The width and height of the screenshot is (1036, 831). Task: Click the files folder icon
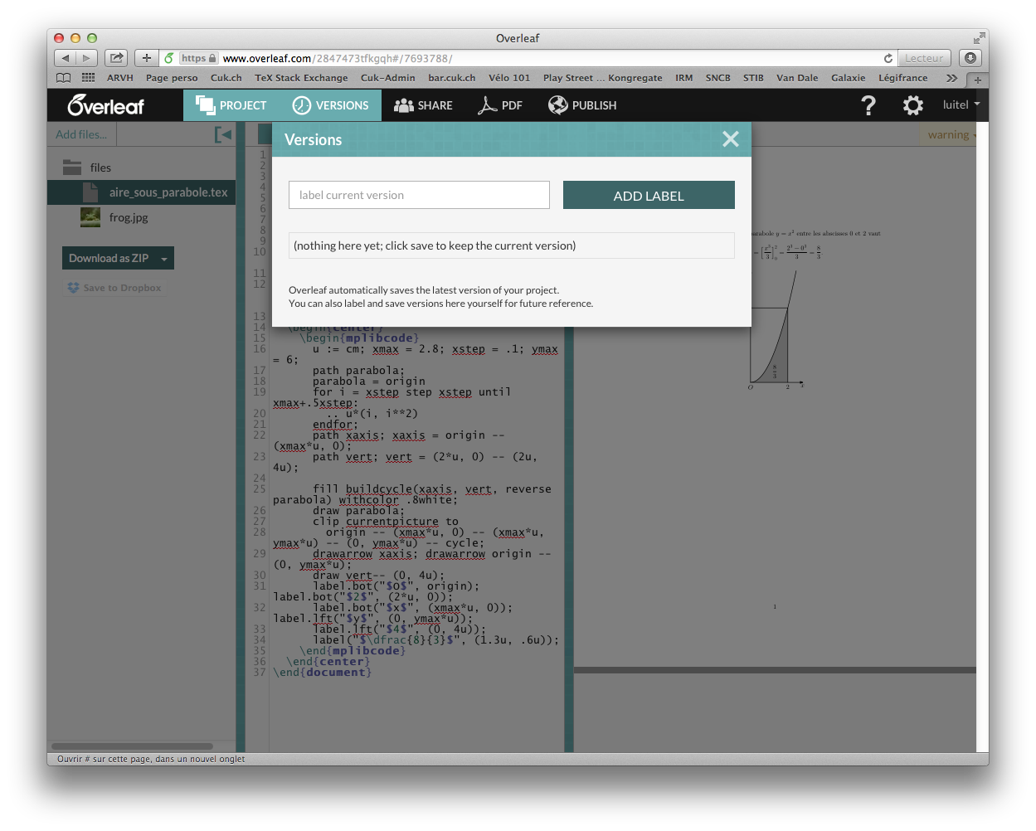click(x=72, y=168)
